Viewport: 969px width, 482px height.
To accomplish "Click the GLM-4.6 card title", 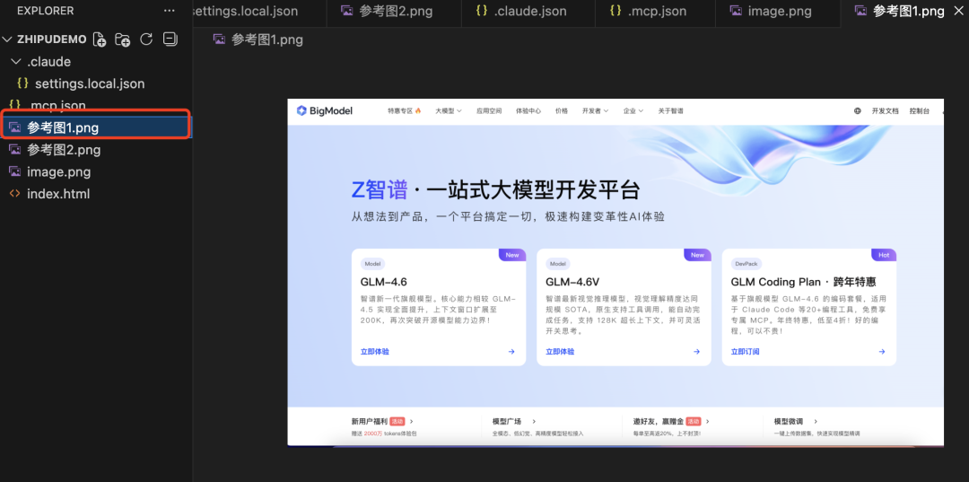I will pos(384,282).
